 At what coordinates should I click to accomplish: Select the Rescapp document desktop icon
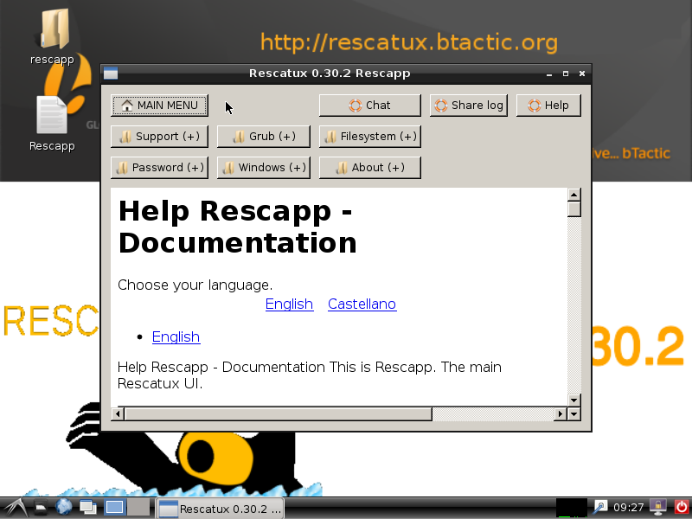(52, 125)
